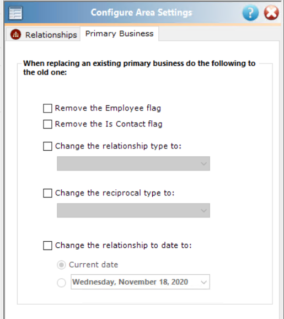The width and height of the screenshot is (284, 319).
Task: Toggle Change the reciprocal type to checkbox
Action: (47, 193)
